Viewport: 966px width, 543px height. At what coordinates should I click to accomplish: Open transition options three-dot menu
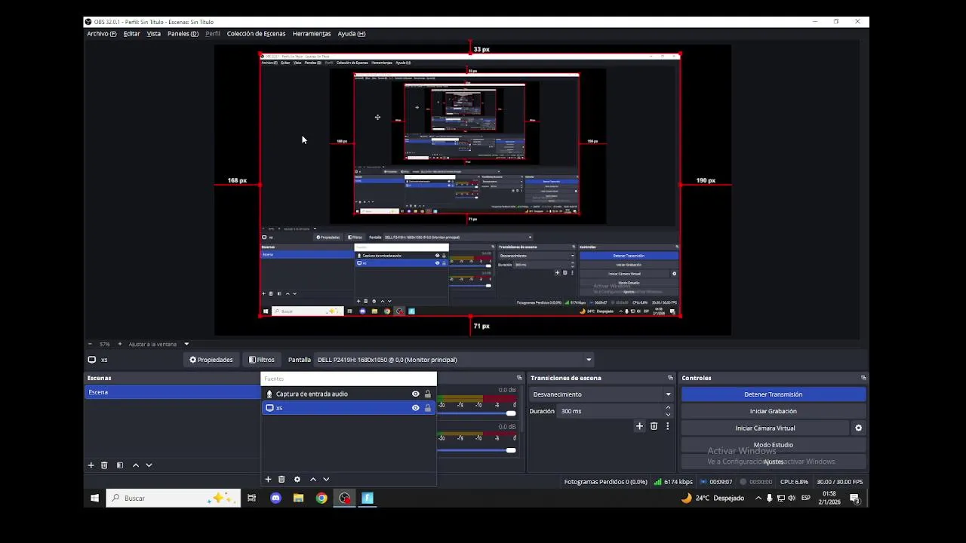[x=667, y=426]
